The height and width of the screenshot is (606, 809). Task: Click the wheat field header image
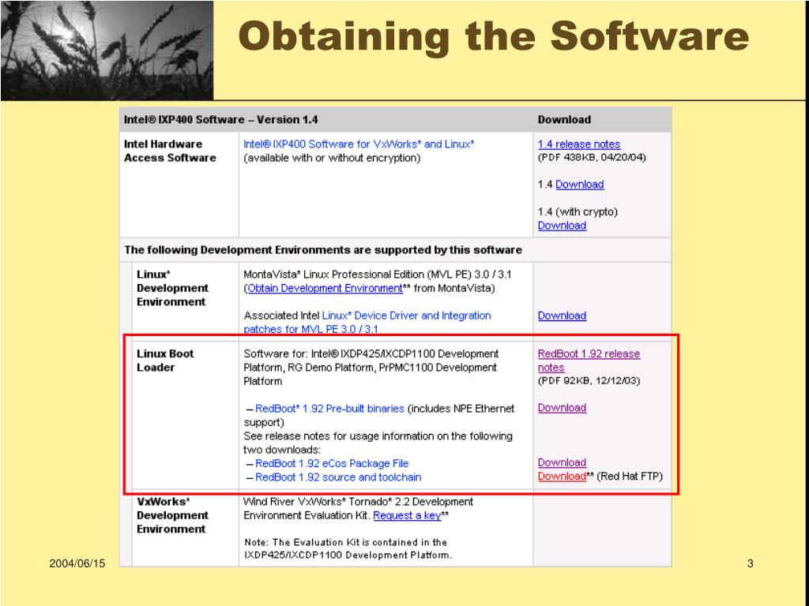(x=107, y=50)
